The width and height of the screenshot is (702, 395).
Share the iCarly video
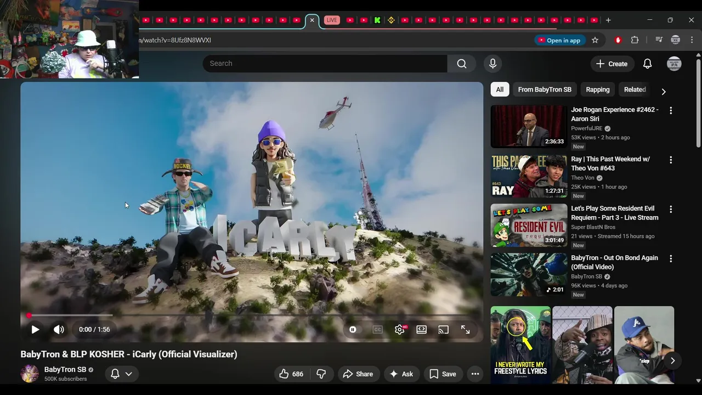(358, 374)
